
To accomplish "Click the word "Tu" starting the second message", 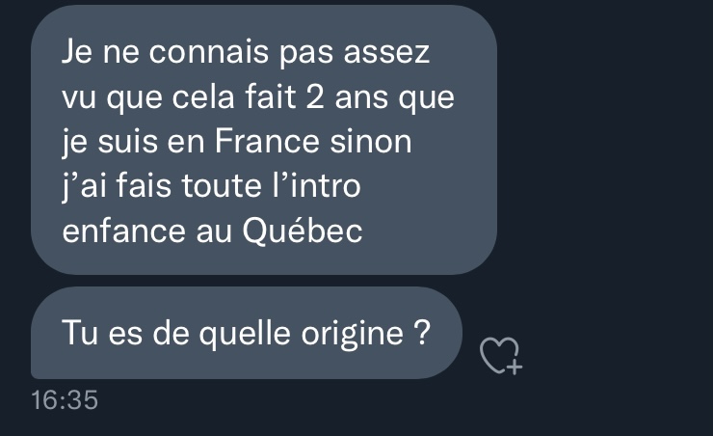I will pos(80,333).
